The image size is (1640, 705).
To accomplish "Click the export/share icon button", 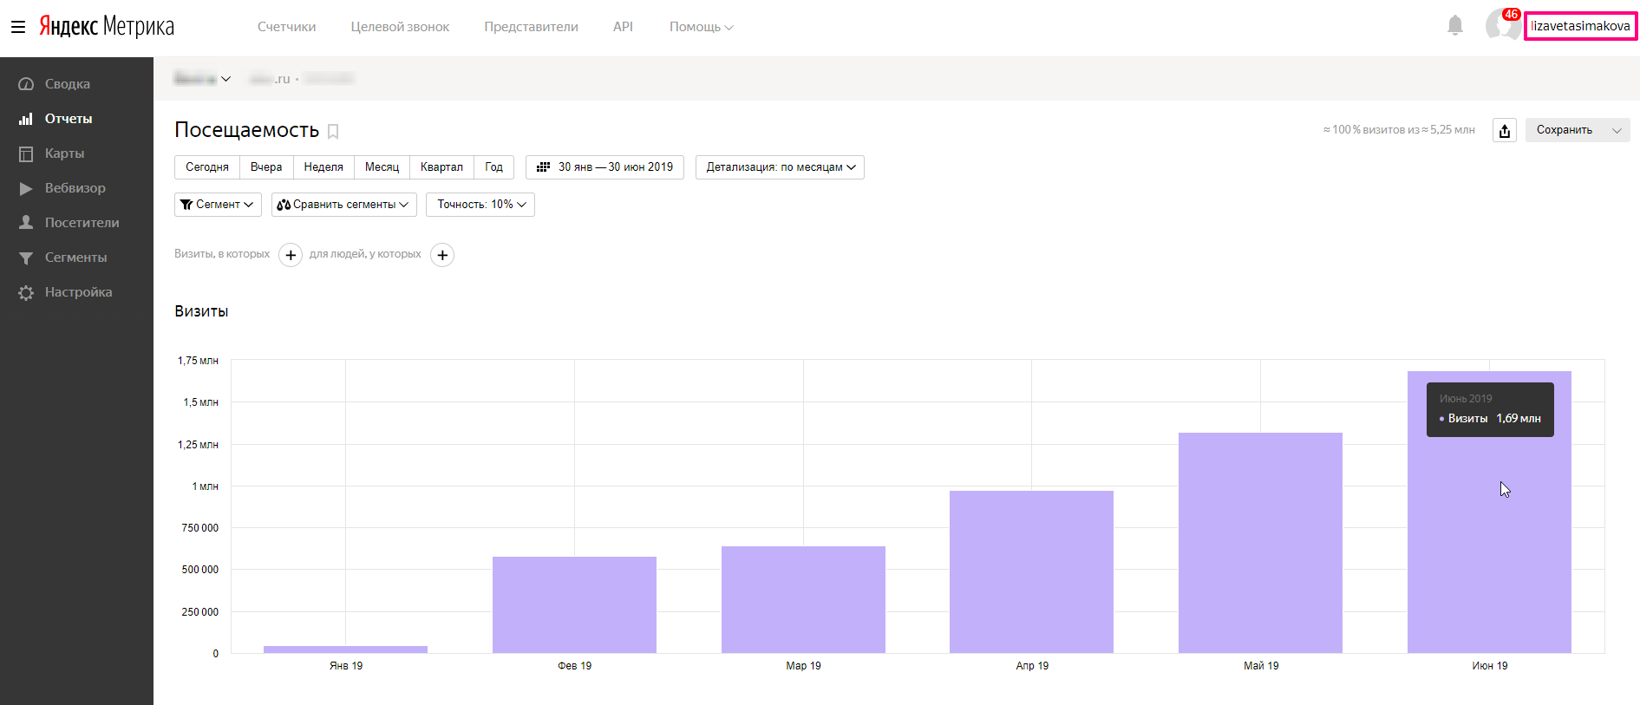I will (1505, 130).
